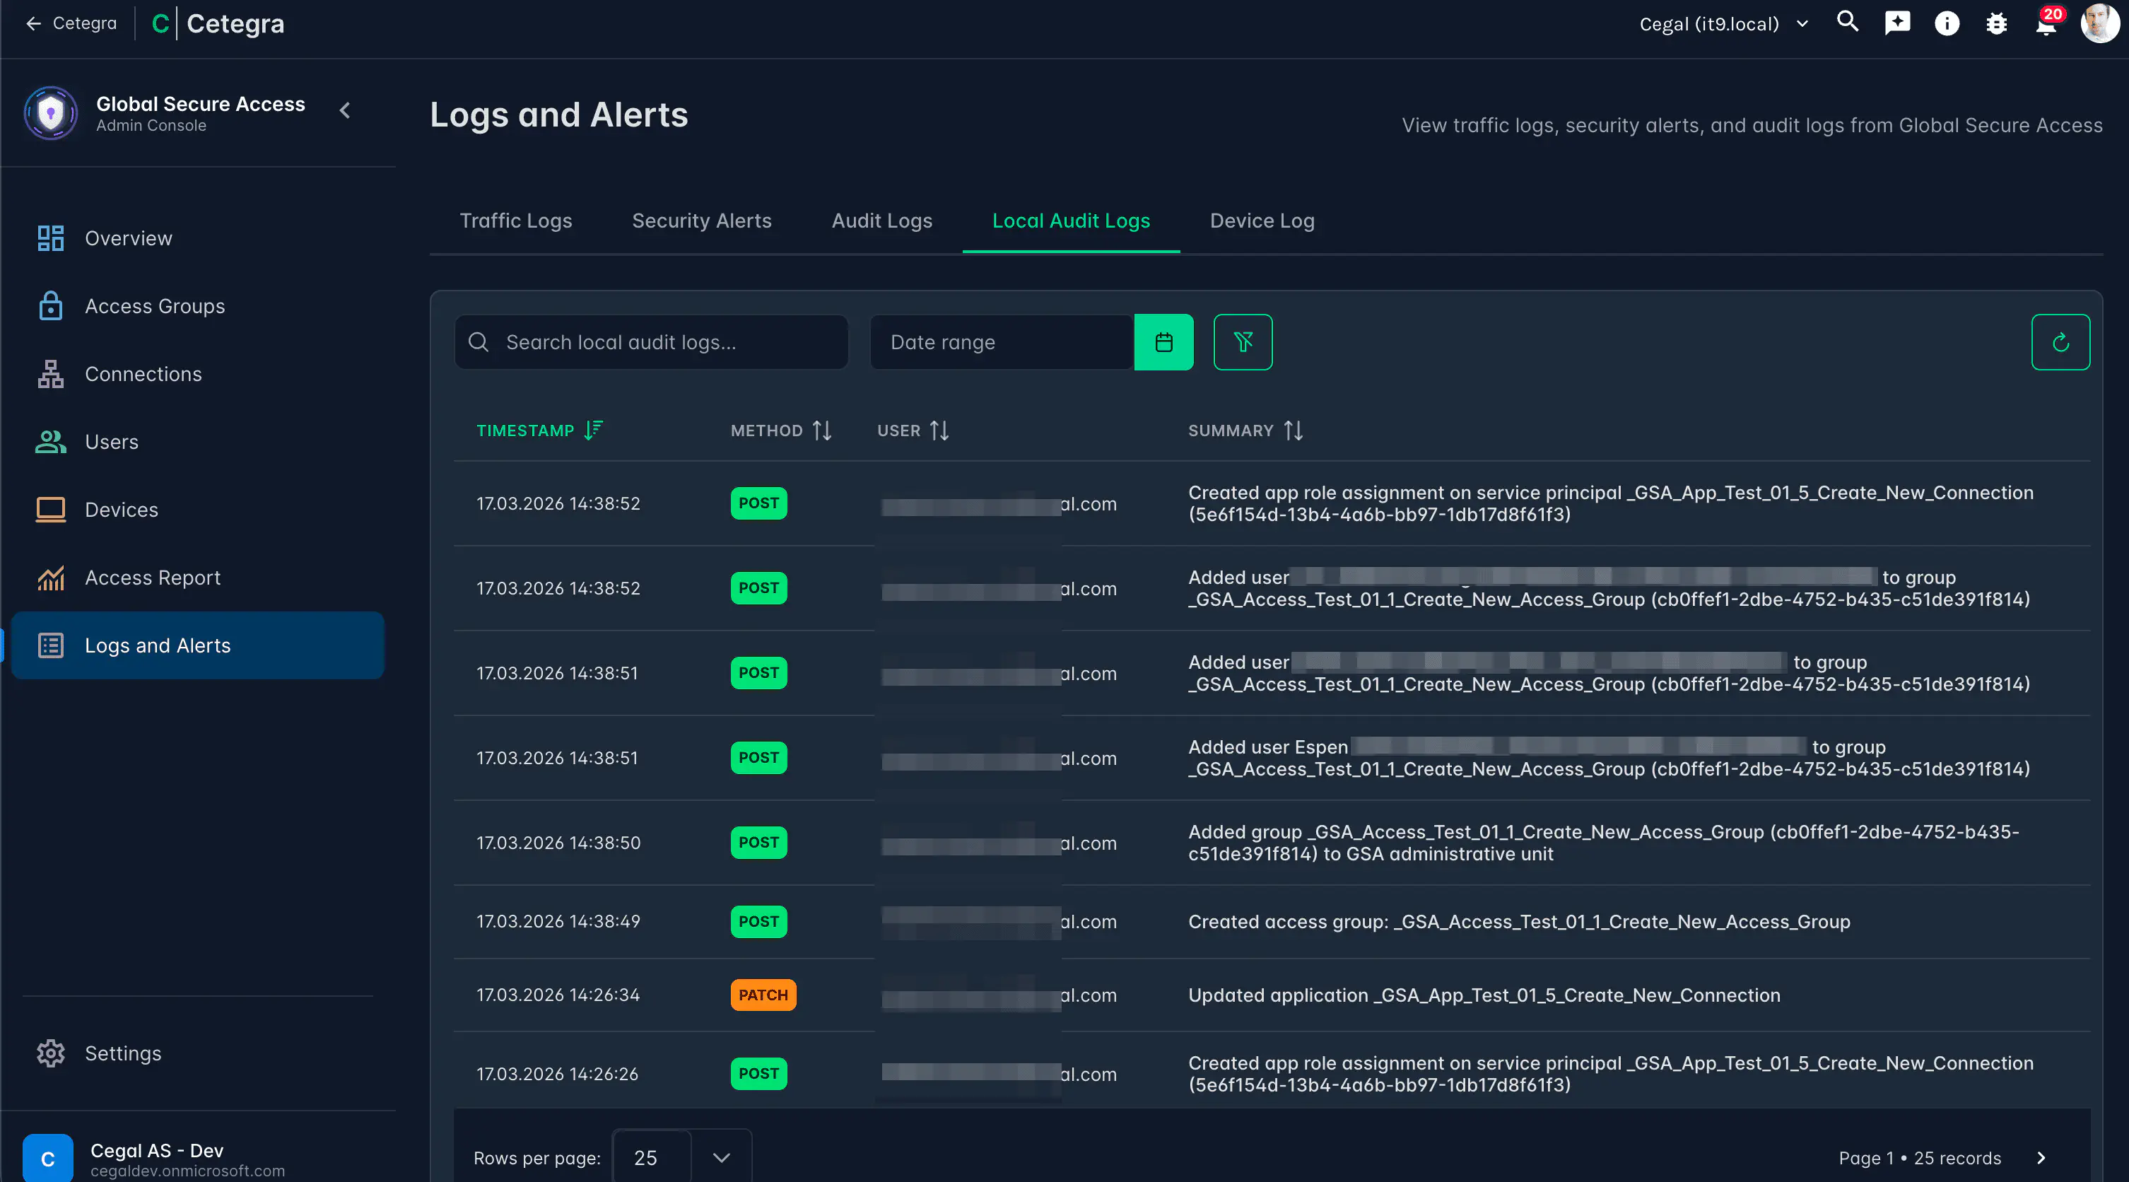2129x1182 pixels.
Task: Open the global search magnifier icon
Action: (x=1847, y=23)
